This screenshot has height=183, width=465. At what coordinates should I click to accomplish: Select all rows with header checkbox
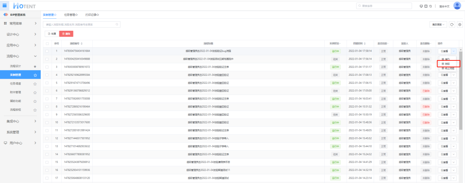click(47, 43)
